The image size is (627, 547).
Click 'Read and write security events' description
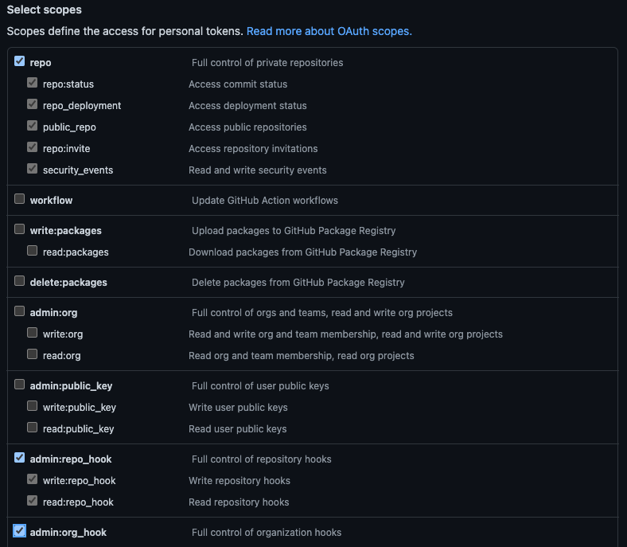click(x=258, y=170)
